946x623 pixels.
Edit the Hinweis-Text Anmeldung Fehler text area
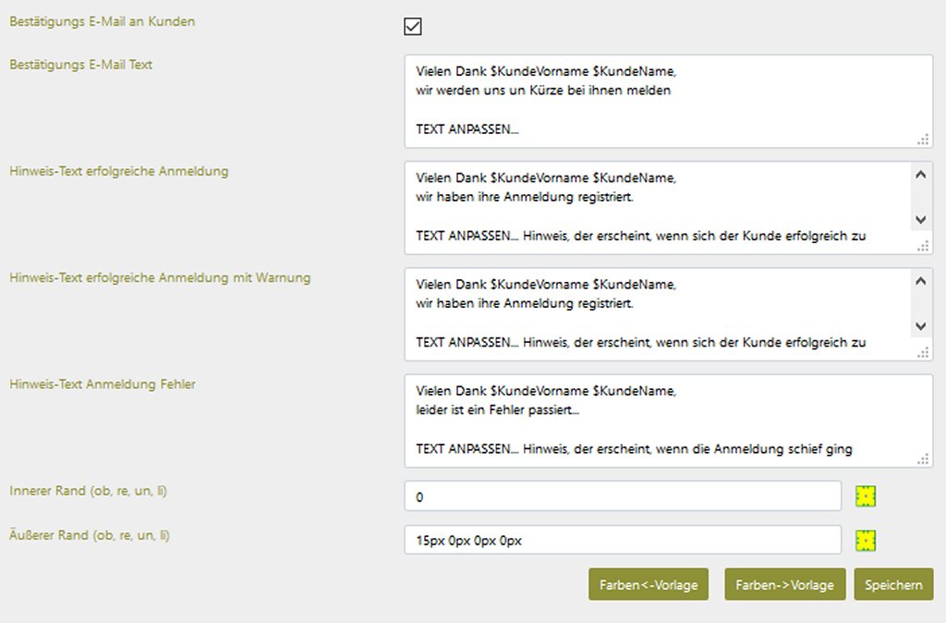pyautogui.click(x=656, y=421)
